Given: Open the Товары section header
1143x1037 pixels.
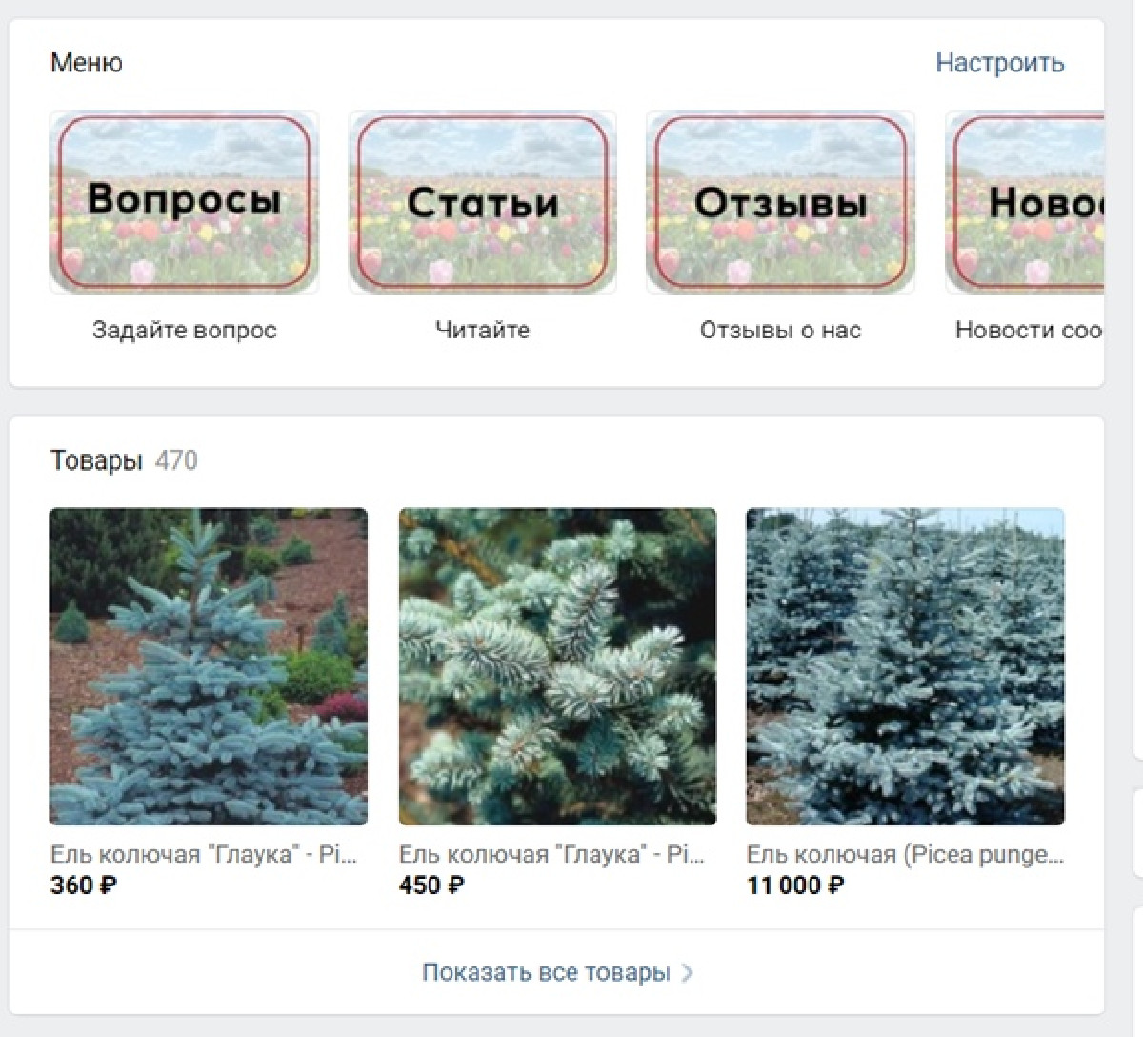Looking at the screenshot, I should click(x=96, y=461).
